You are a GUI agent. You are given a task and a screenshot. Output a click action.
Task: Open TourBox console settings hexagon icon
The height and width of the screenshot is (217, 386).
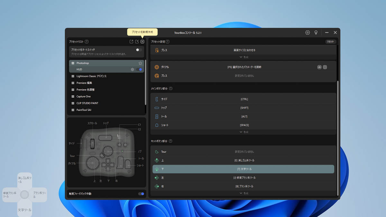(x=308, y=33)
